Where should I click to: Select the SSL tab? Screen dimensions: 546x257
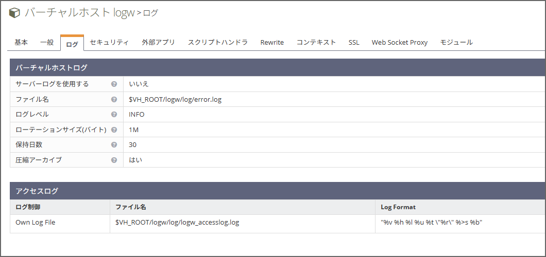(x=354, y=42)
